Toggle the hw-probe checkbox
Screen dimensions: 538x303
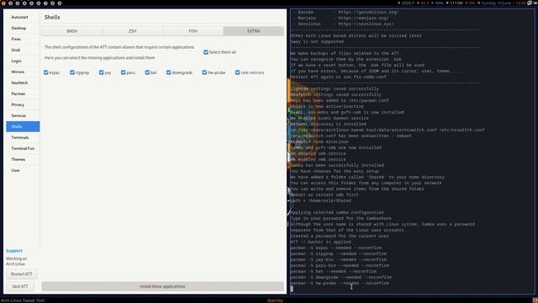204,72
